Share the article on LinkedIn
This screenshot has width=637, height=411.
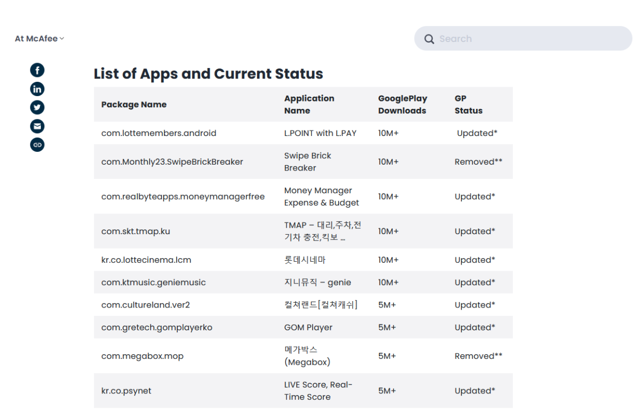(x=37, y=89)
